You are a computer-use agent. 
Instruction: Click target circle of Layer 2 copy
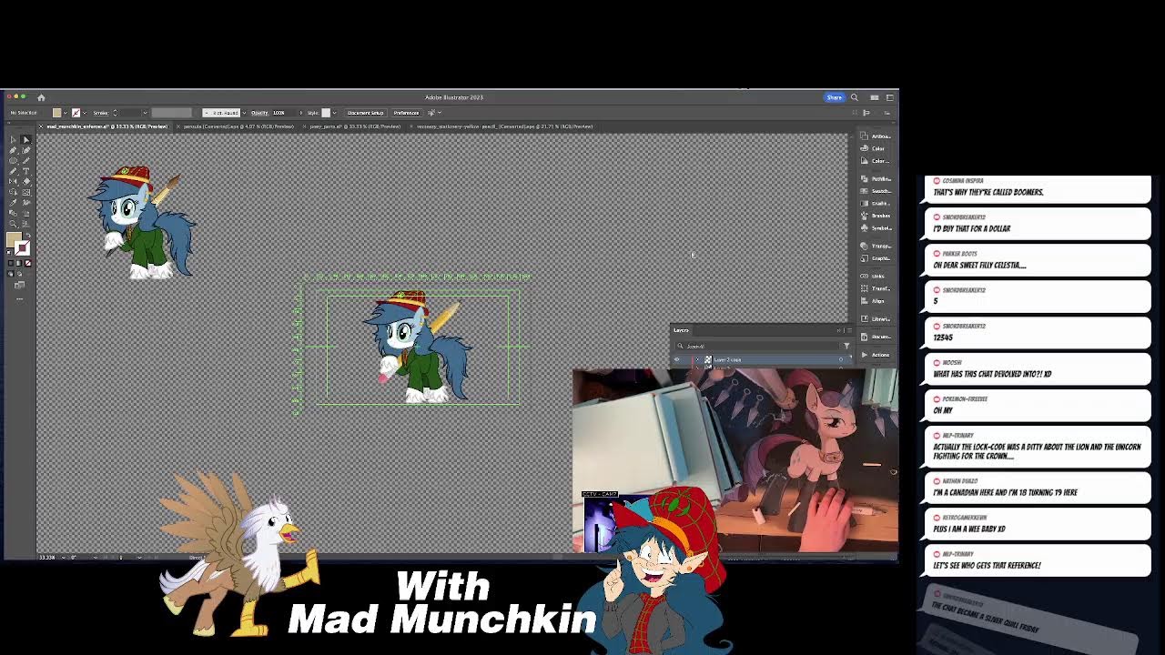click(841, 359)
